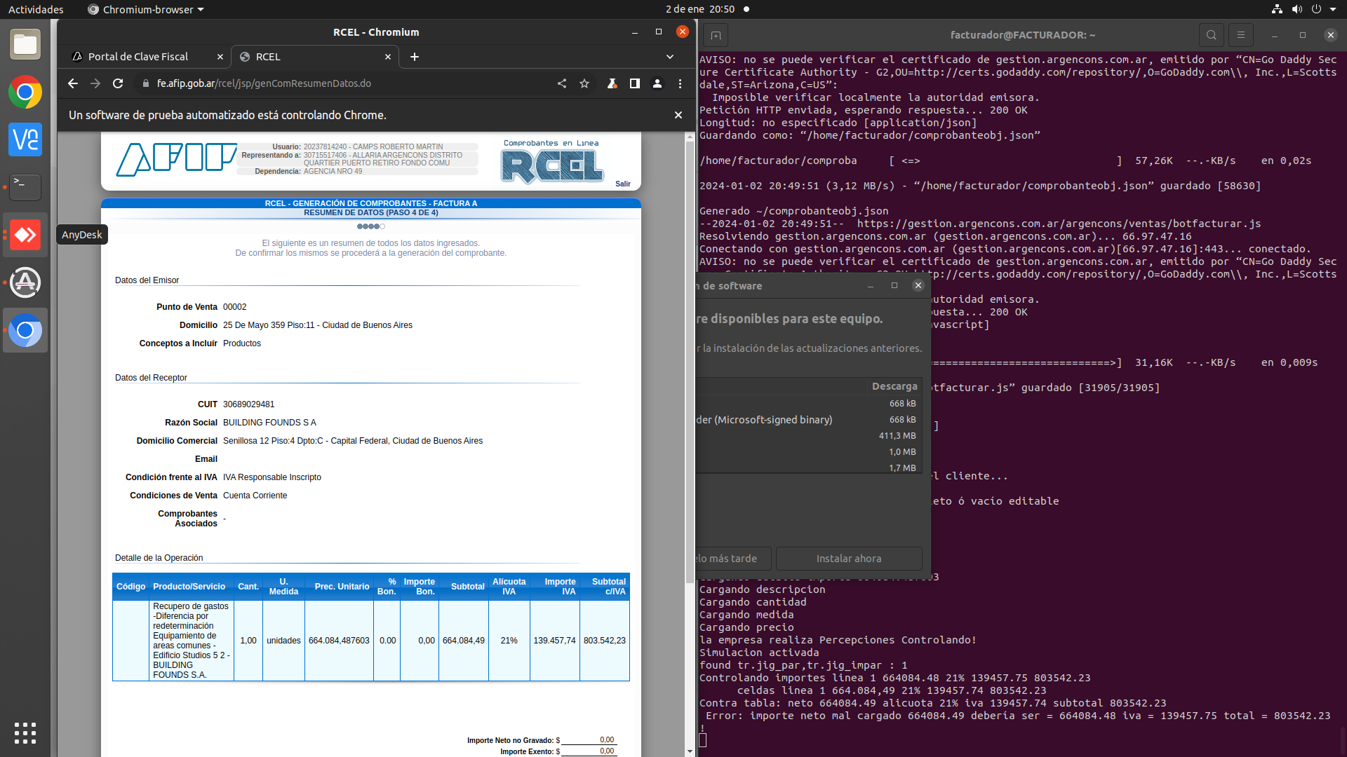This screenshot has height=757, width=1347.
Task: Dismiss the automated test software notice
Action: (x=678, y=115)
